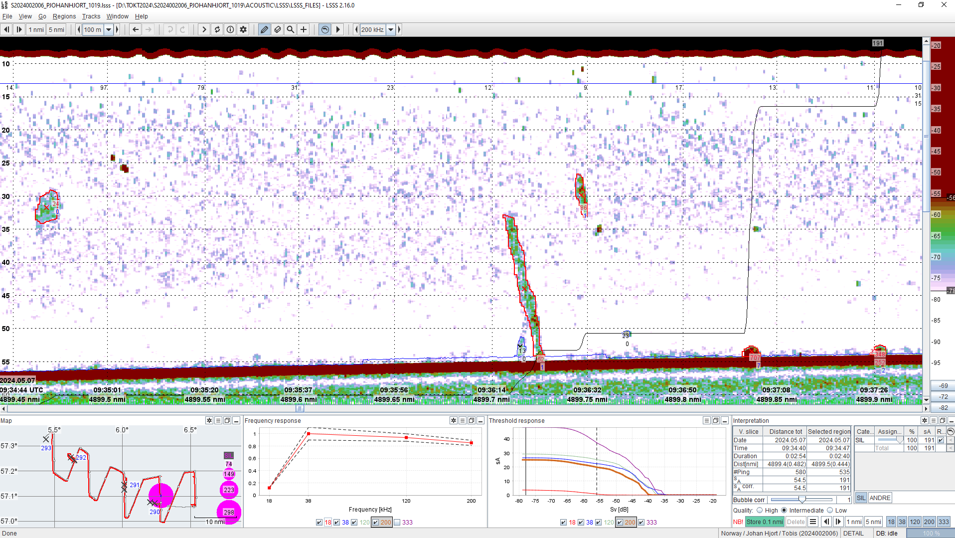Select the eraser tool in toolbar
Screen dimensions: 955x538
(278, 29)
